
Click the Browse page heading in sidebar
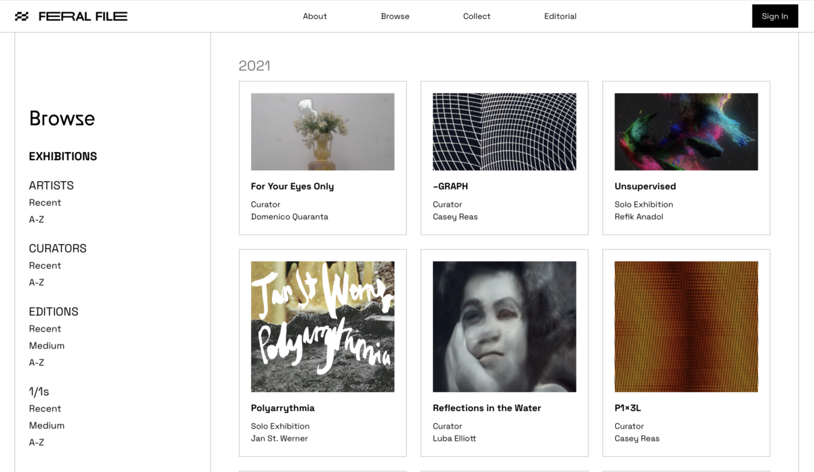[62, 119]
